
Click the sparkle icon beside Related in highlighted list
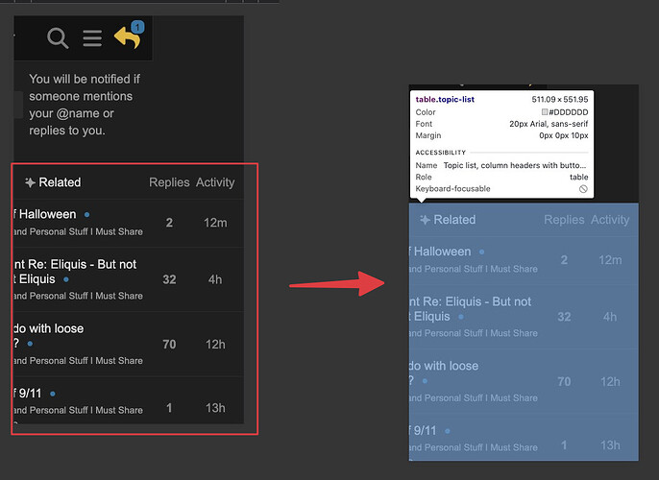tap(425, 220)
